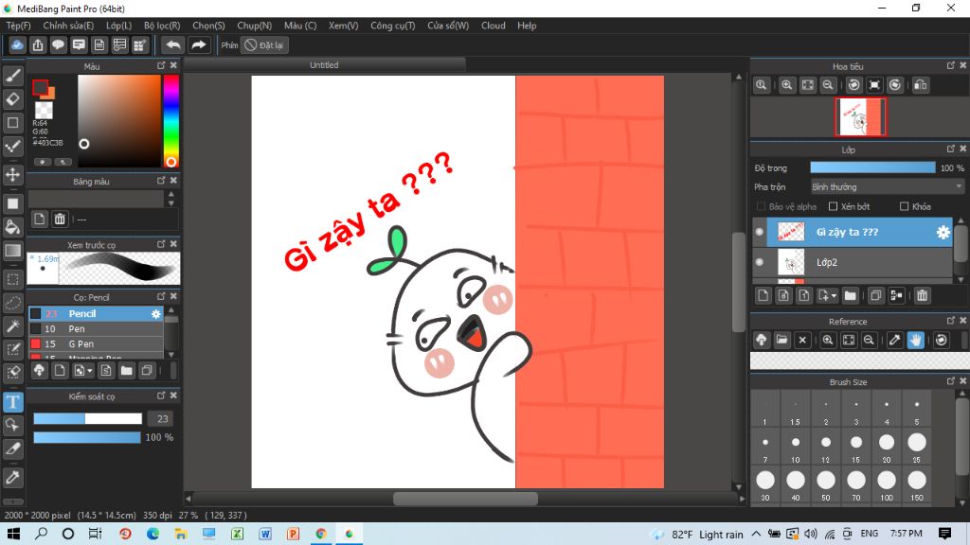Open the Công cụ(T) menu
Viewport: 970px width, 545px height.
tap(392, 26)
